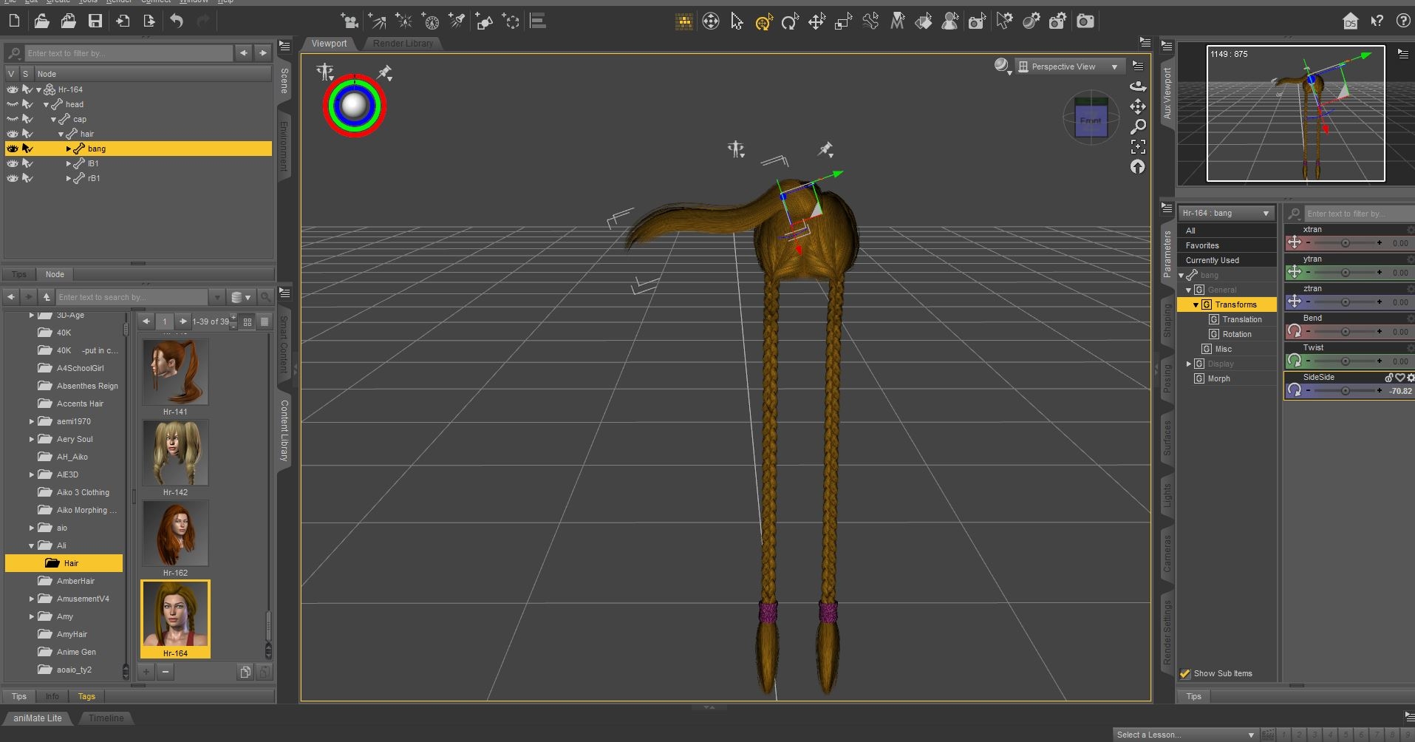The height and width of the screenshot is (742, 1415).
Task: Save the scene with floppy disk icon
Action: [x=95, y=21]
